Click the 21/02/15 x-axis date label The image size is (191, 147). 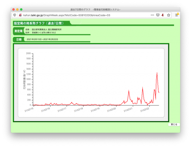(29, 110)
